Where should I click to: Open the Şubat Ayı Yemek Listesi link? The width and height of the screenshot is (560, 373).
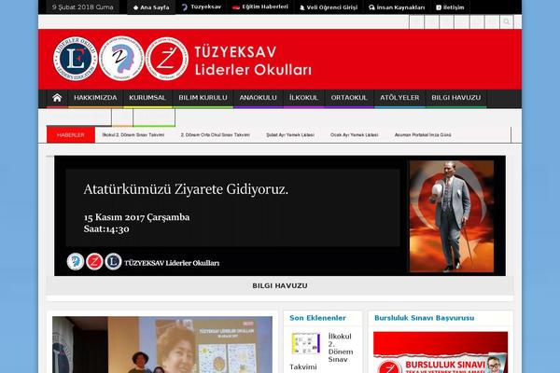(x=290, y=135)
